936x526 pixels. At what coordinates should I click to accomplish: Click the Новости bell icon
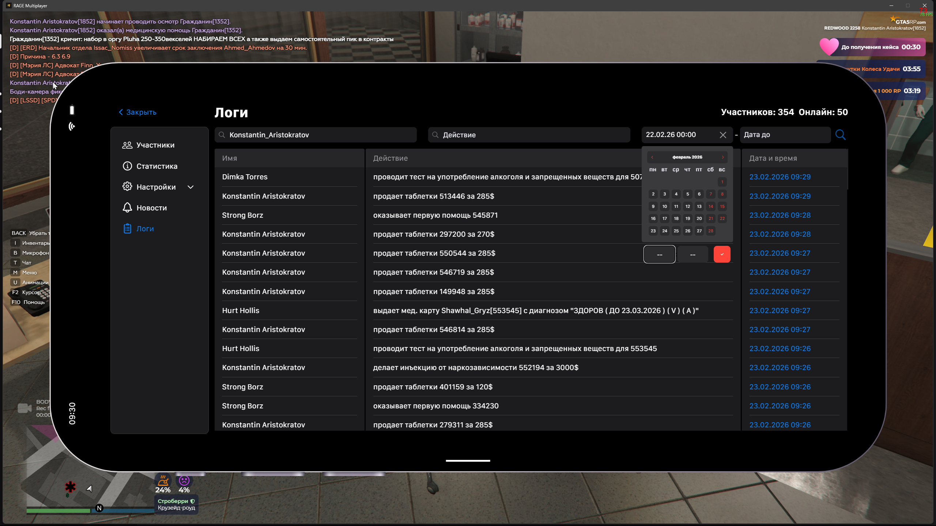(x=127, y=207)
